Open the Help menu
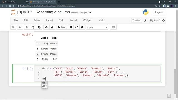 click(101, 20)
